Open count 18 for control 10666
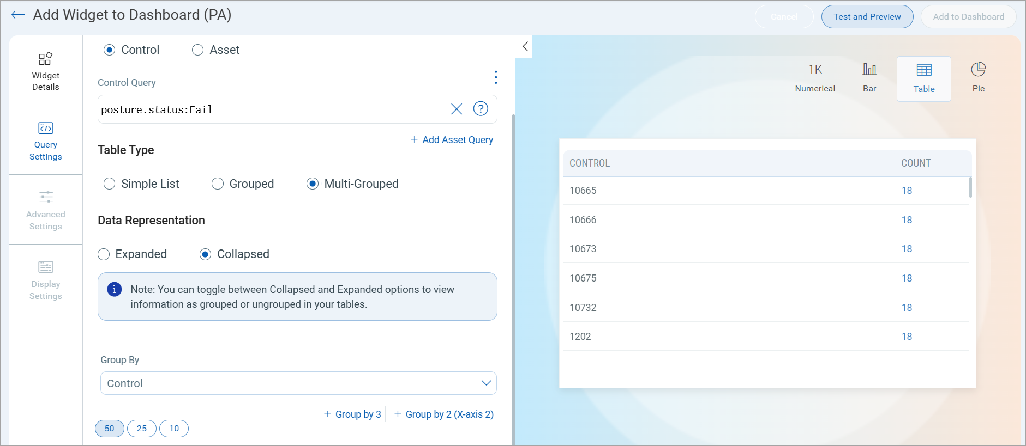 tap(907, 220)
